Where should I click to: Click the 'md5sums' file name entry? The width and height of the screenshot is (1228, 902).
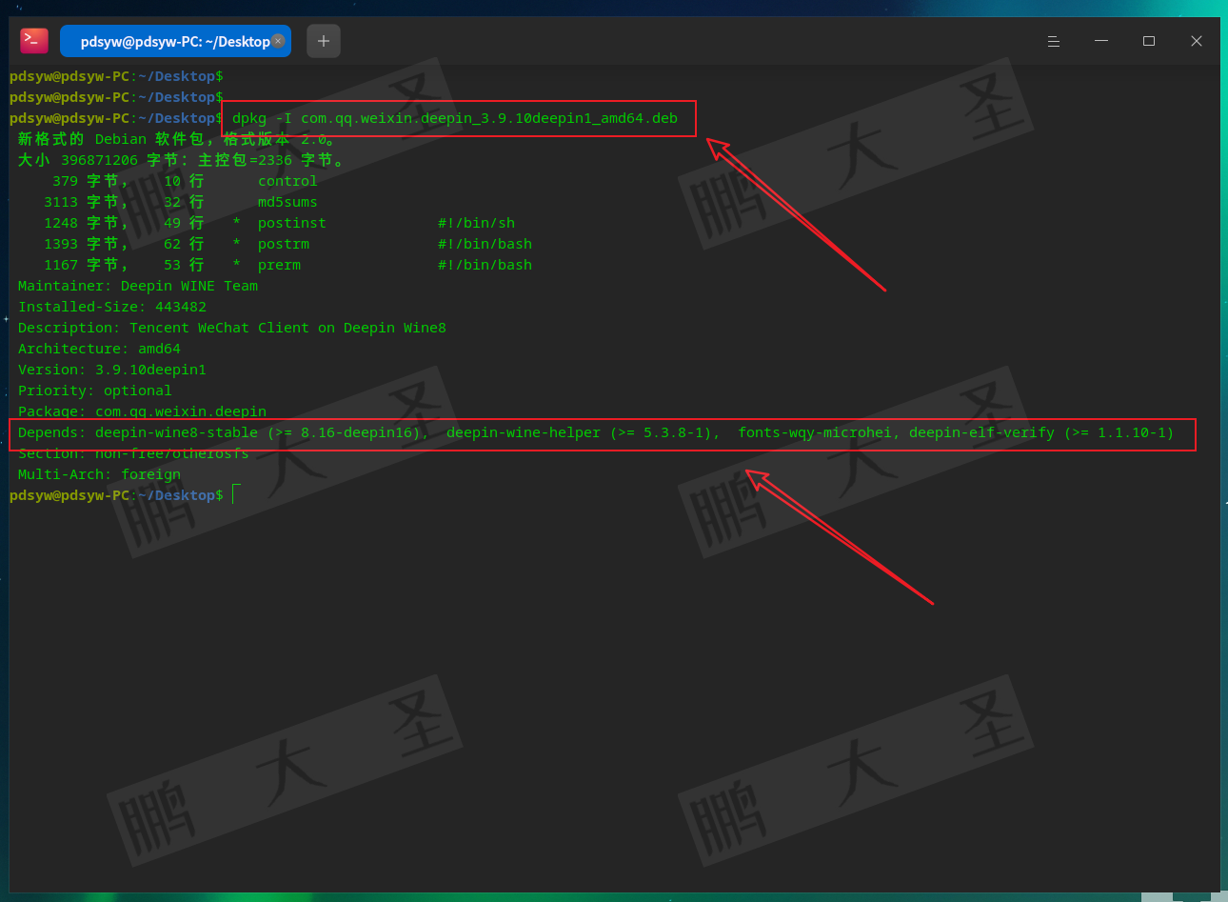coord(287,202)
